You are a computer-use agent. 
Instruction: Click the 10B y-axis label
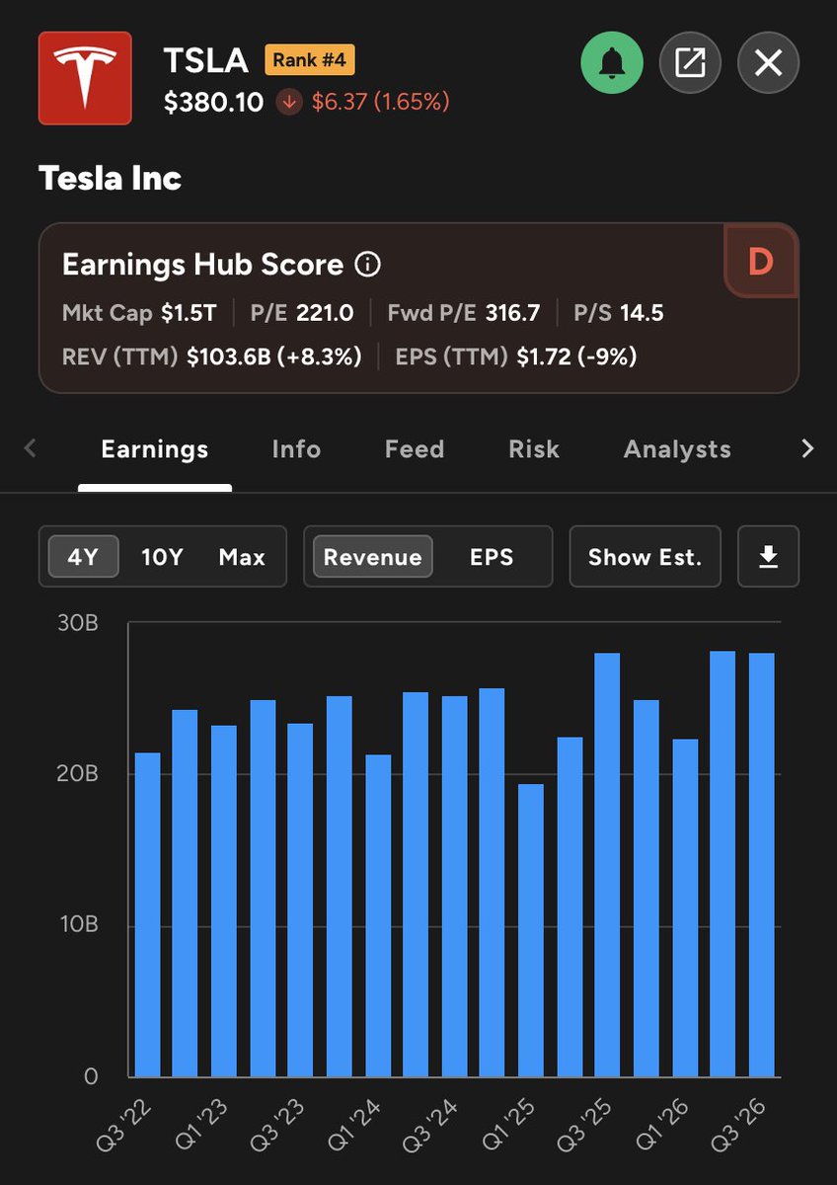tap(77, 925)
